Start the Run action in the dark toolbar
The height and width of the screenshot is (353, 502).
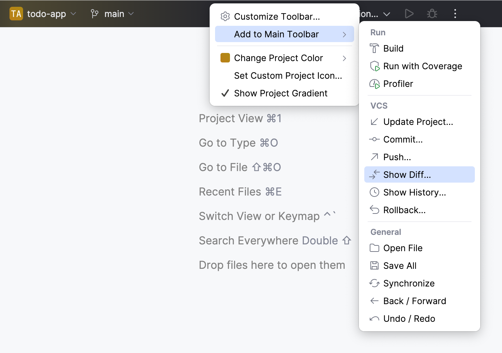point(409,14)
